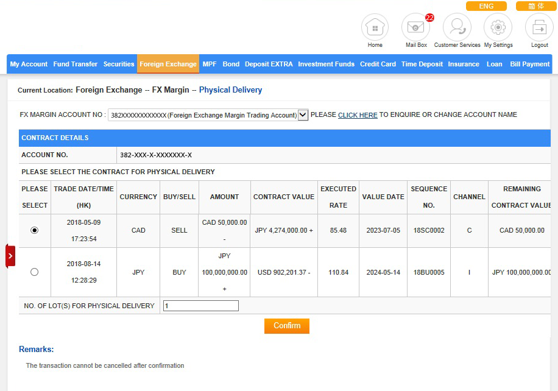Open the Time Deposit menu tab
The image size is (558, 391).
[x=422, y=64]
